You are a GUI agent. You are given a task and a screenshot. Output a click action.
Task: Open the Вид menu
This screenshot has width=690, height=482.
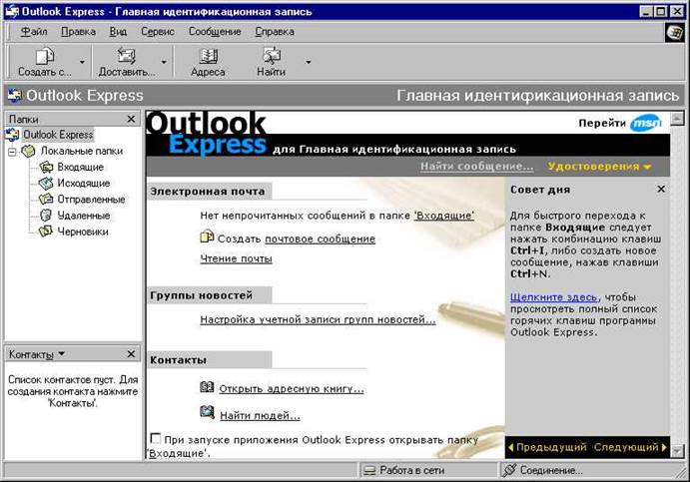point(118,32)
